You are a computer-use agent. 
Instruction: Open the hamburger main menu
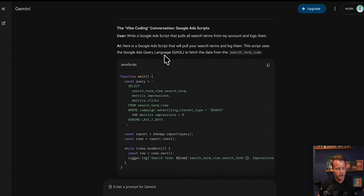4,9
